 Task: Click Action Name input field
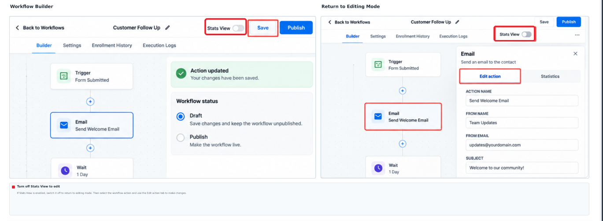522,100
